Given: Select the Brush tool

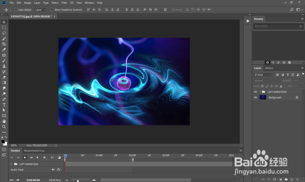Looking at the screenshot, I should click(x=4, y=61).
